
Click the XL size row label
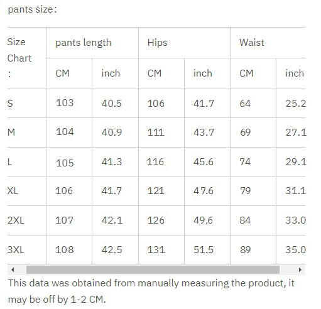point(13,191)
